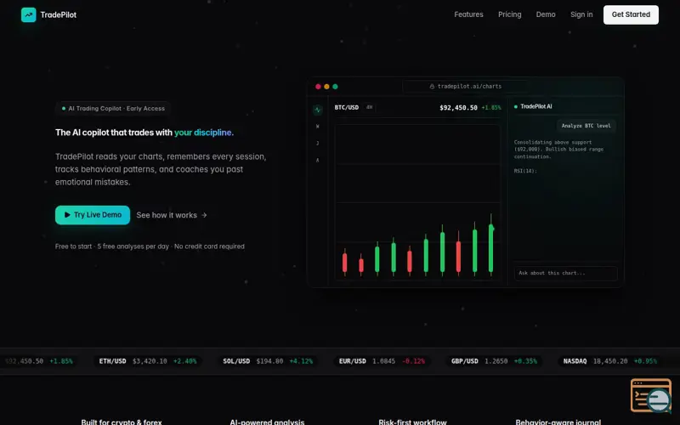Viewport: 680px width, 425px height.
Task: Click the AI-powered analysis heading
Action: (267, 422)
